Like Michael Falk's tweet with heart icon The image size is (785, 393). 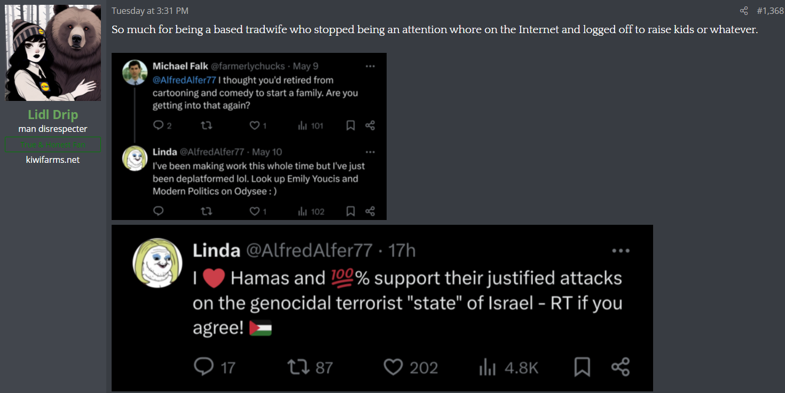point(255,125)
